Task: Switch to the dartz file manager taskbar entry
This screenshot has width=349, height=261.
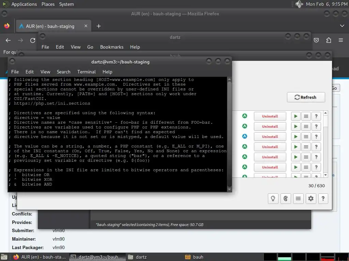Action: pyautogui.click(x=154, y=257)
